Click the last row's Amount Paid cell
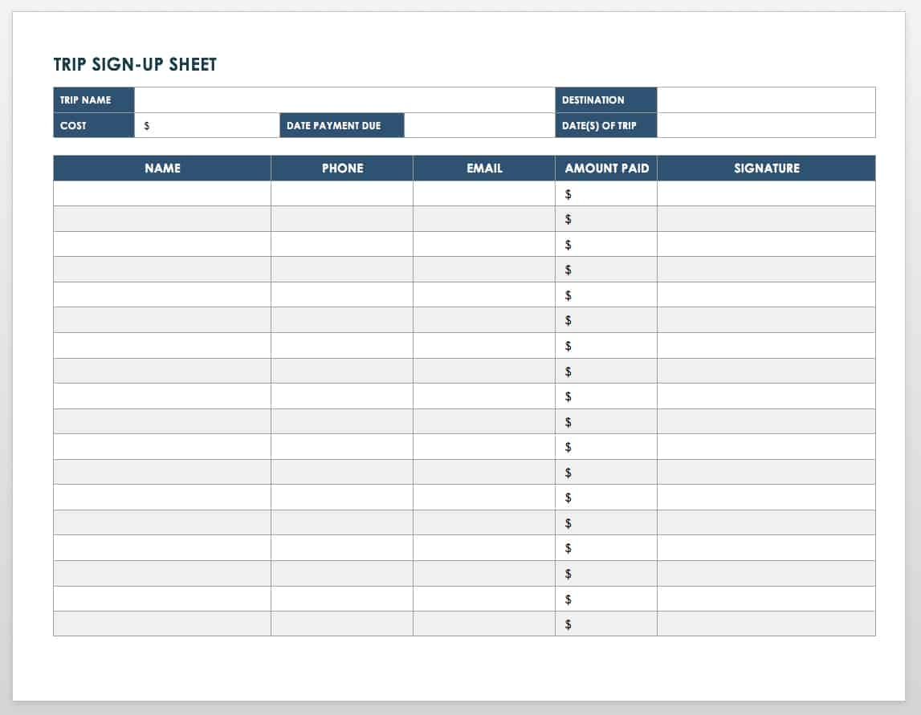 point(606,623)
